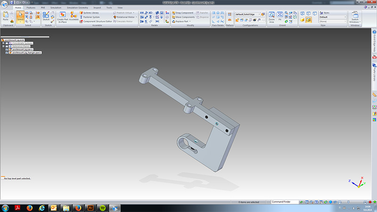Select the Assemble tool
The width and height of the screenshot is (377, 212).
click(x=74, y=16)
